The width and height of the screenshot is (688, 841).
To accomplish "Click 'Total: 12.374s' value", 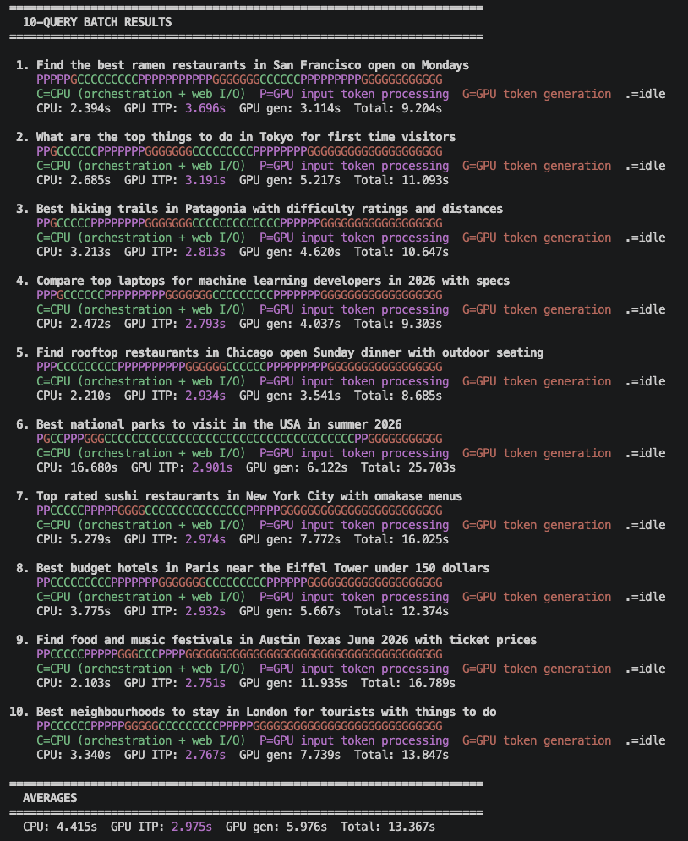I will tap(401, 611).
